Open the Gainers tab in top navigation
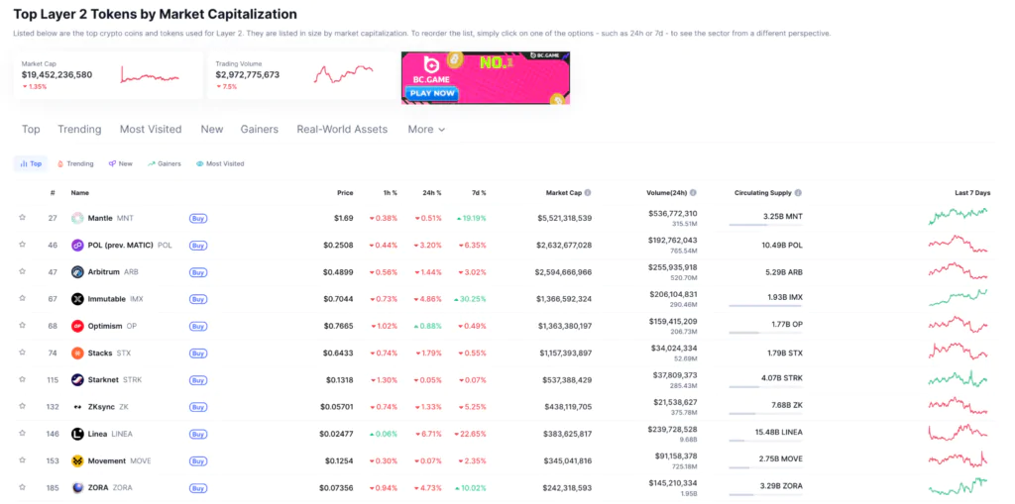The width and height of the screenshot is (1015, 504). click(x=259, y=130)
